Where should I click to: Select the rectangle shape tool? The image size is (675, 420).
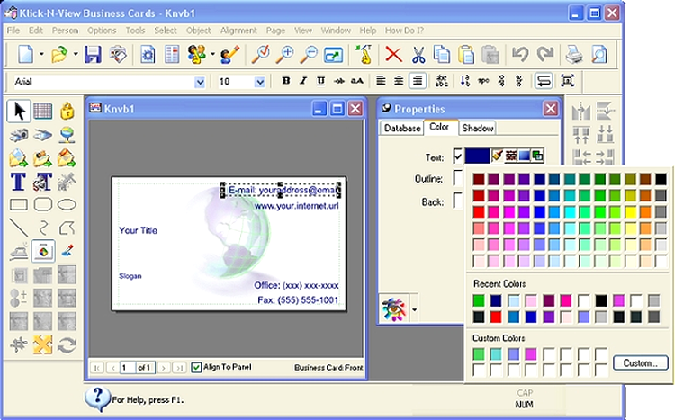(x=19, y=204)
